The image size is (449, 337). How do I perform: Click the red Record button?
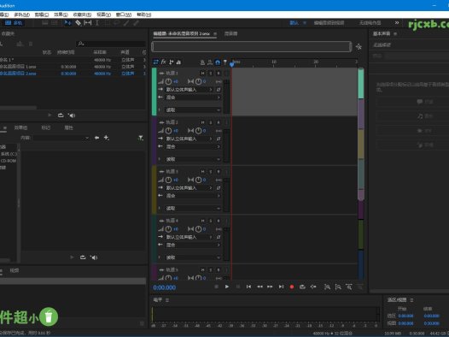point(291,287)
